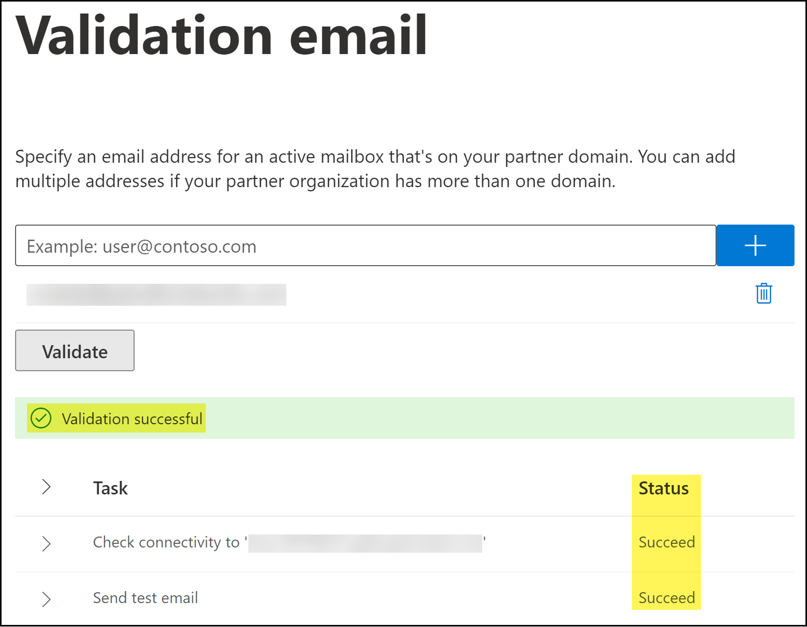807x627 pixels.
Task: Delete the added email address with trash icon
Action: point(763,293)
